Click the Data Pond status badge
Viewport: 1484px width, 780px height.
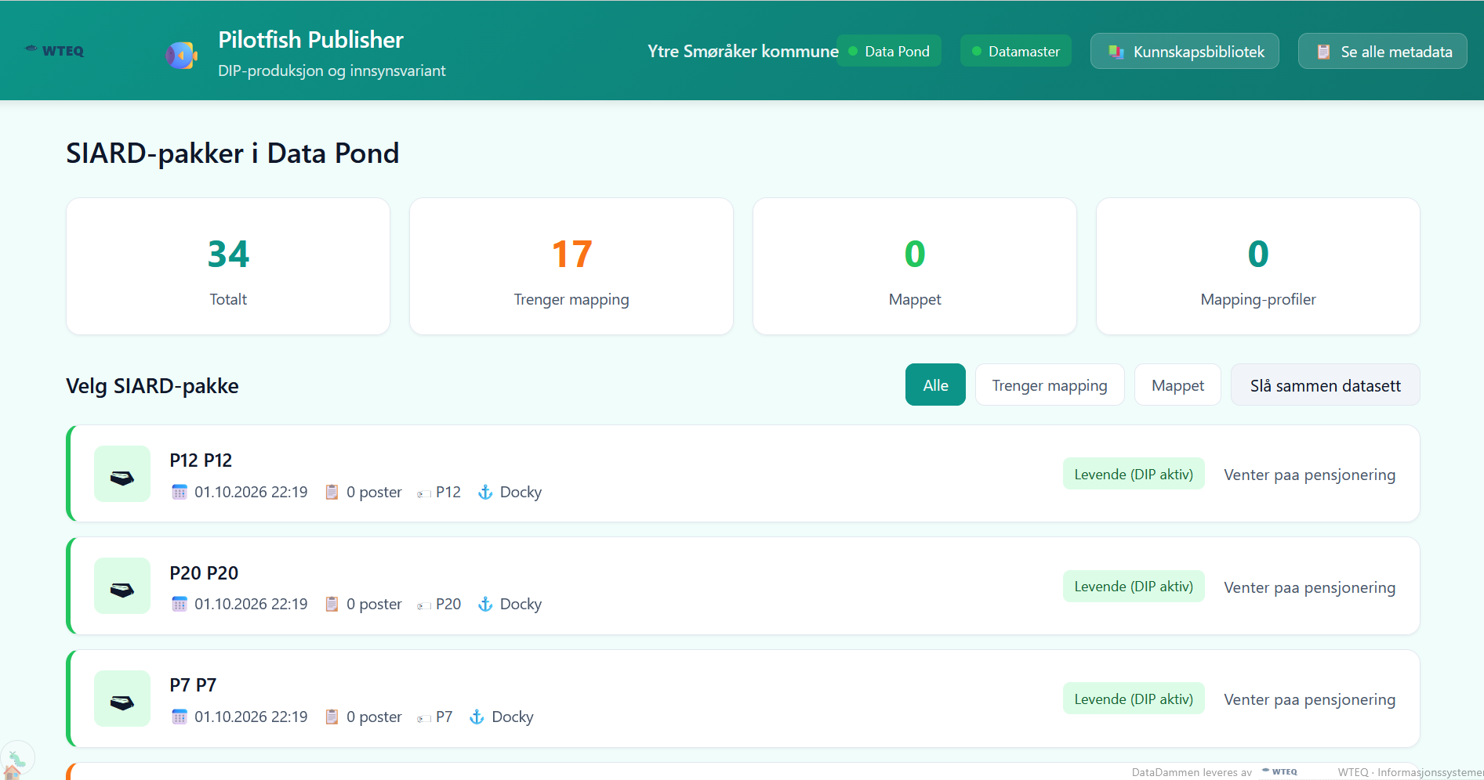pos(889,51)
